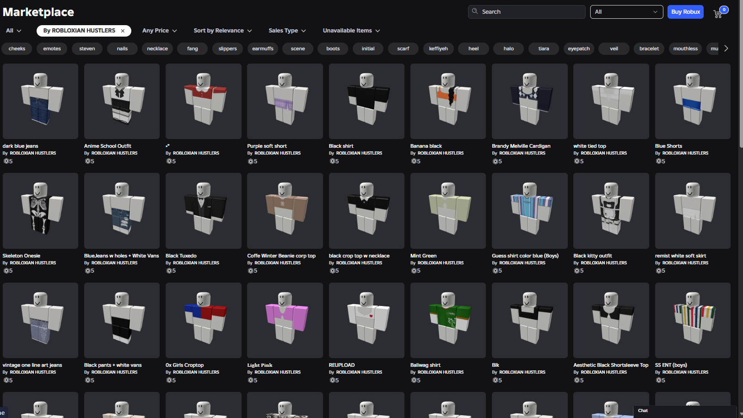Click Aesthetic Black Shortsleeve Top title
This screenshot has width=743, height=418.
click(x=611, y=365)
